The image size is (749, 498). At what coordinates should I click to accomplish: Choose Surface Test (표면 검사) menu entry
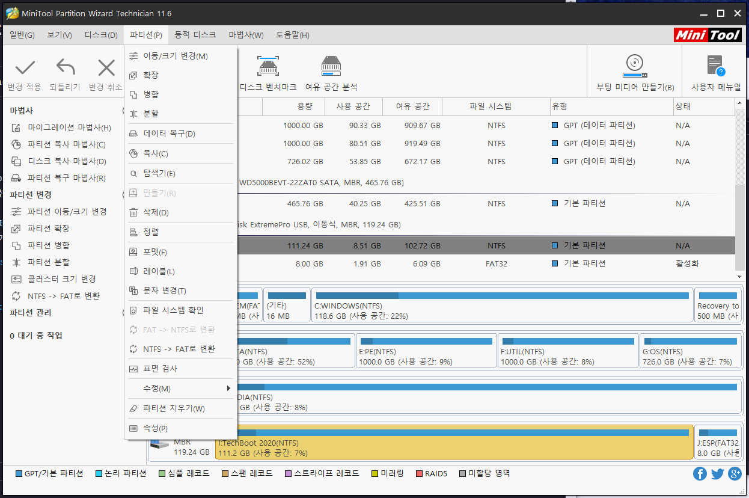(181, 369)
